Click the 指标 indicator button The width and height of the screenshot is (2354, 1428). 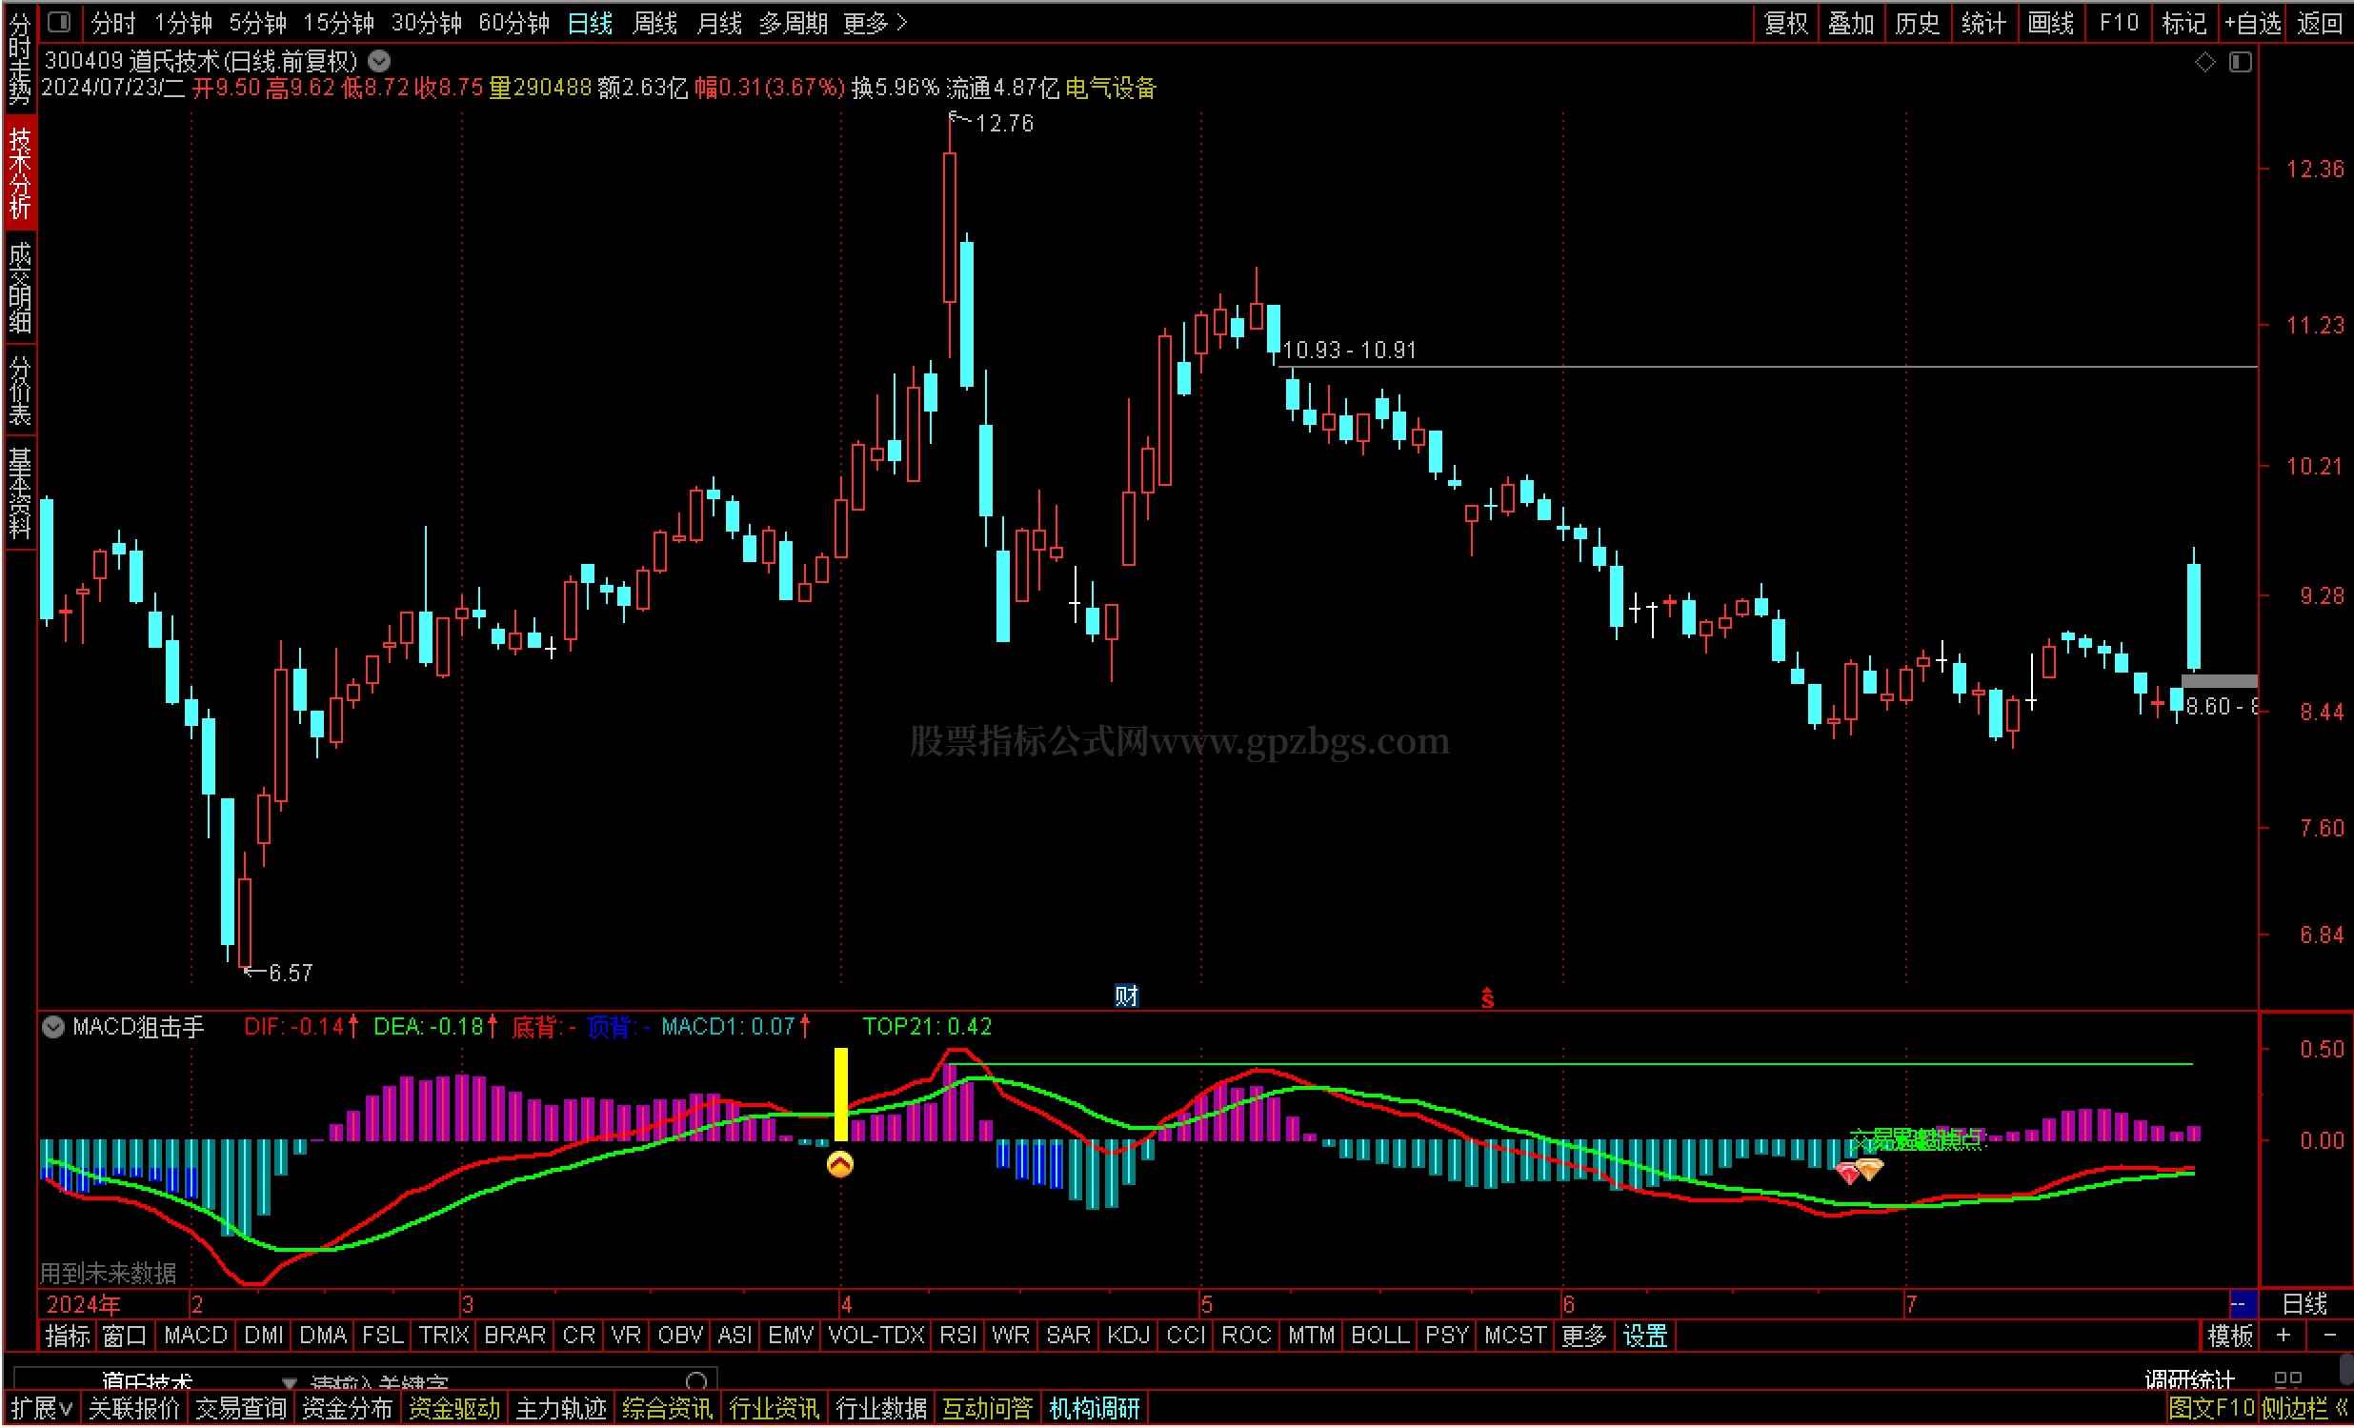pos(68,1337)
